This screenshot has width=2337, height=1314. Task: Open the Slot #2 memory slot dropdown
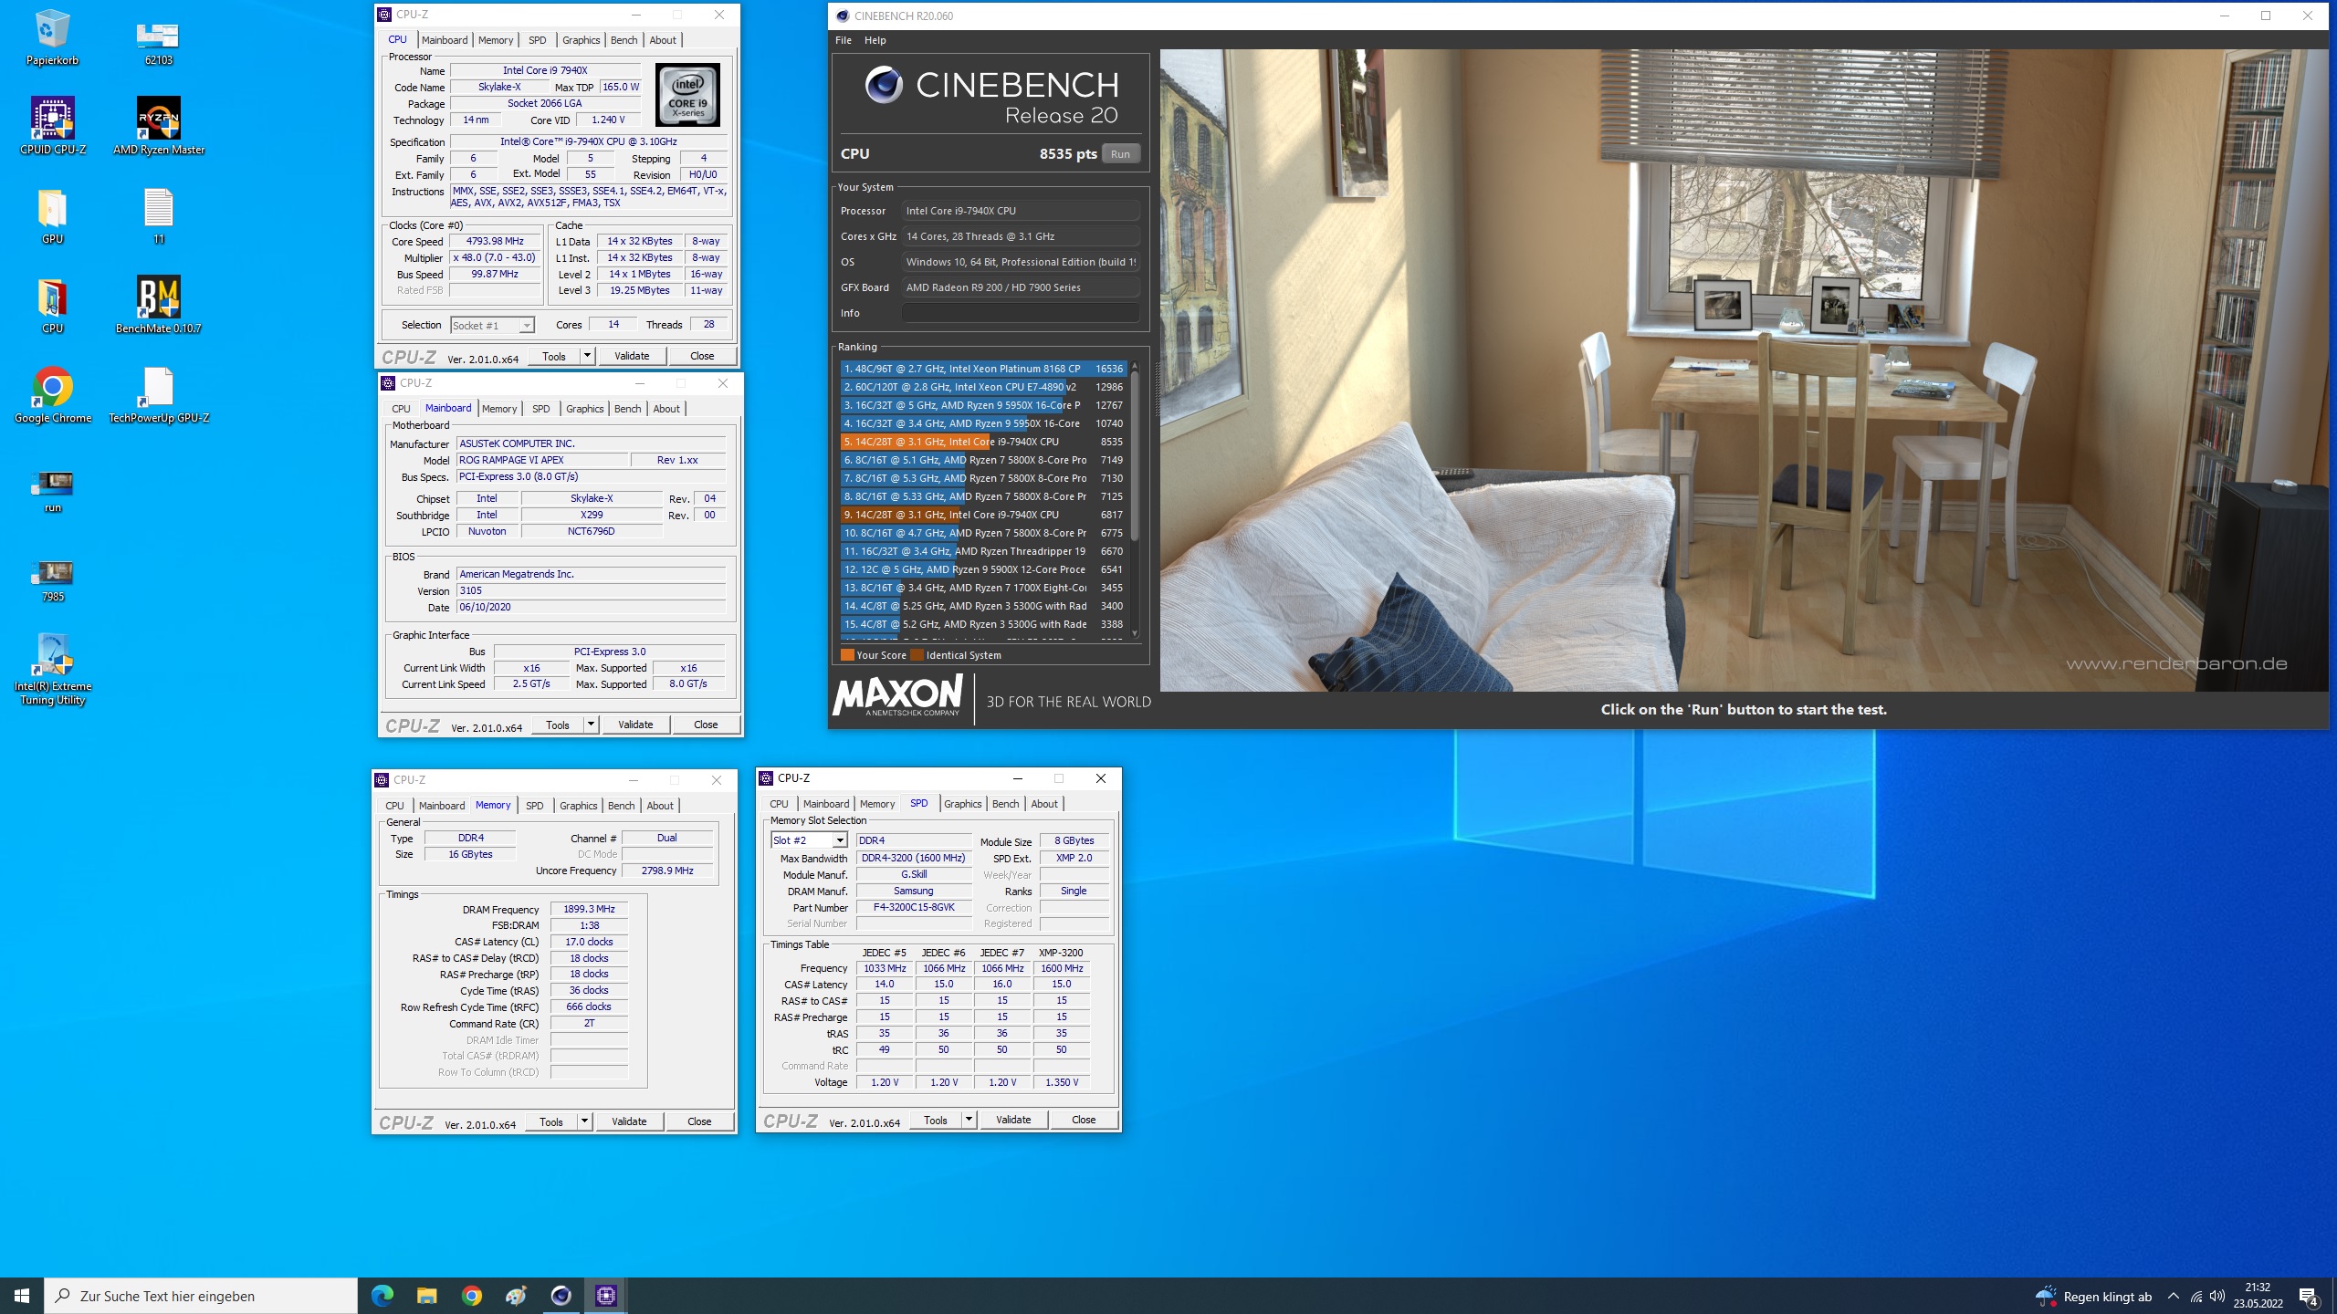pyautogui.click(x=809, y=840)
